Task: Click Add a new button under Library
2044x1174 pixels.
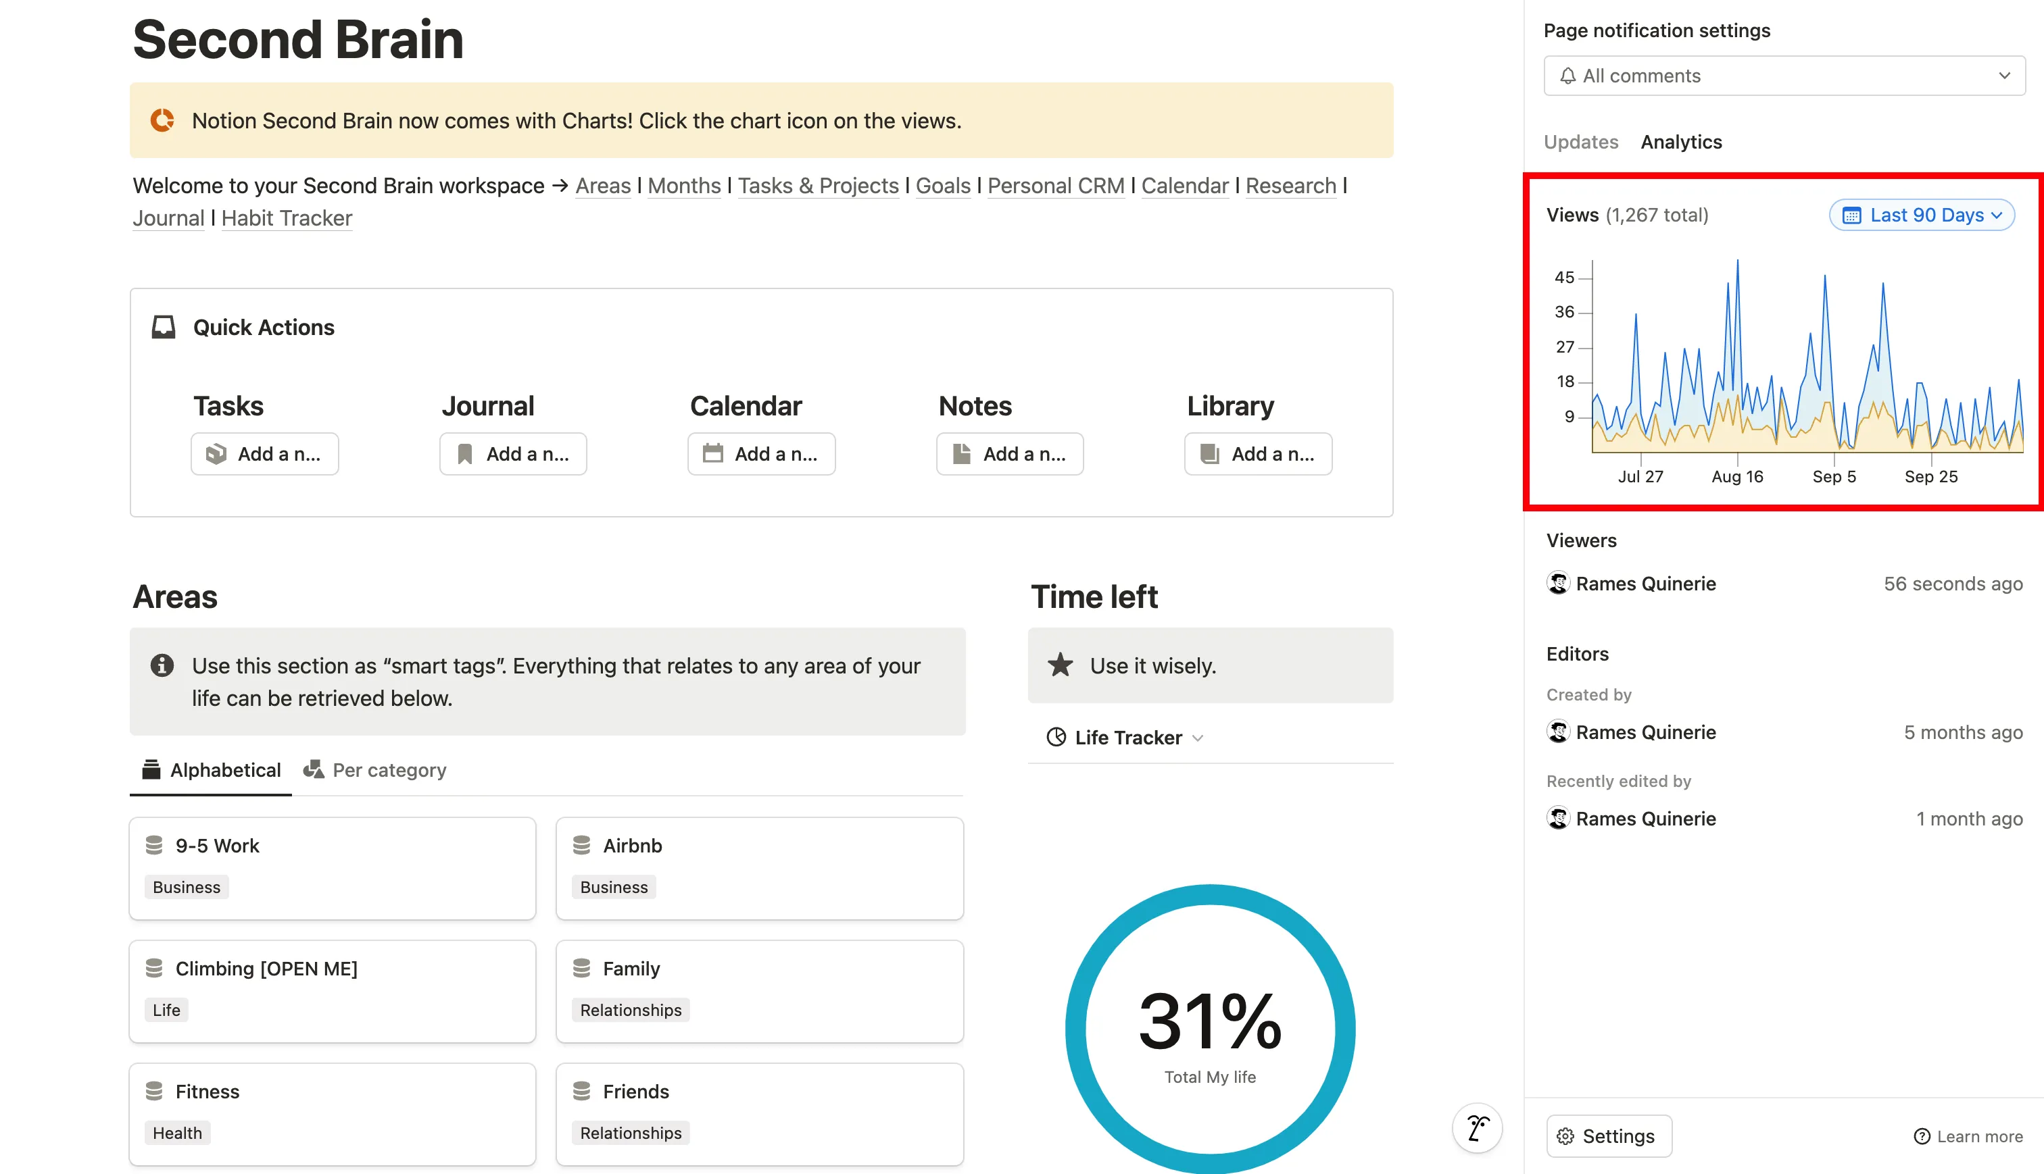Action: point(1259,454)
